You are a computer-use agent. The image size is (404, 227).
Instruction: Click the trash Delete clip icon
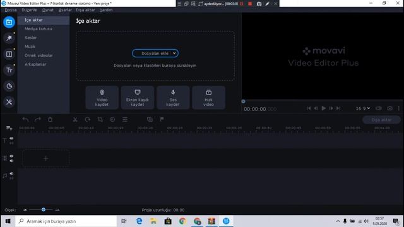(50, 119)
